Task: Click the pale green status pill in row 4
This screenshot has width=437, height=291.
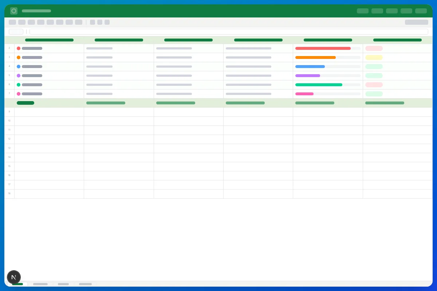Action: click(374, 67)
